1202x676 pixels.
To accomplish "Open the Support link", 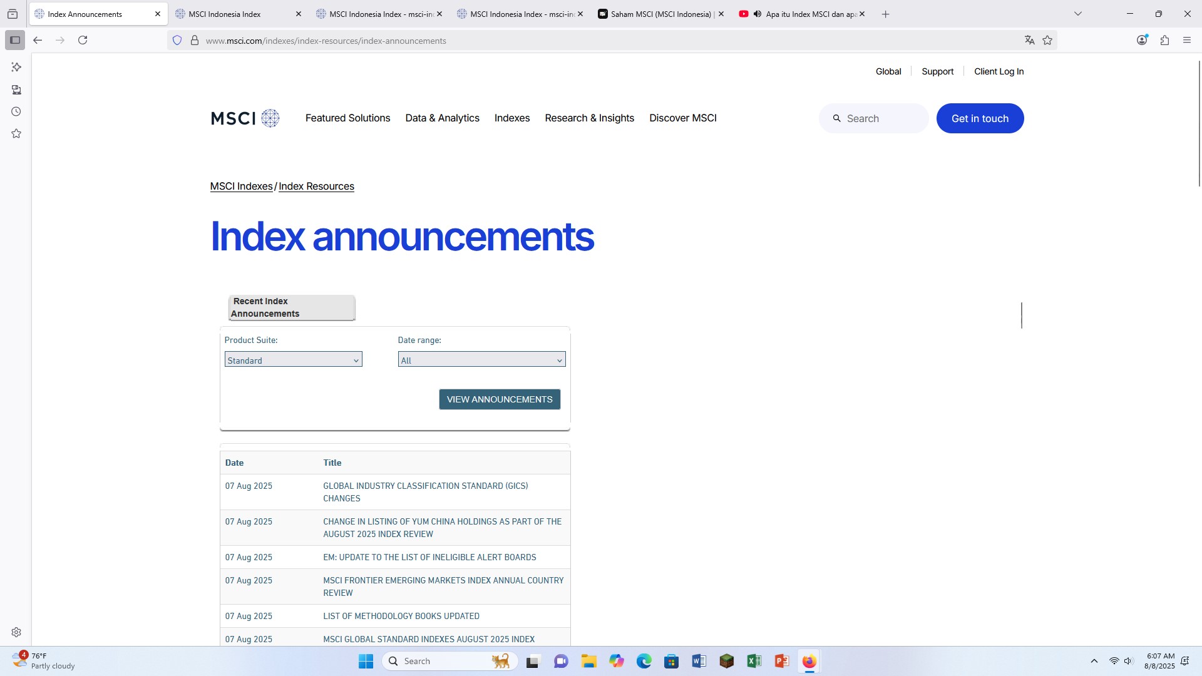I will 937,71.
